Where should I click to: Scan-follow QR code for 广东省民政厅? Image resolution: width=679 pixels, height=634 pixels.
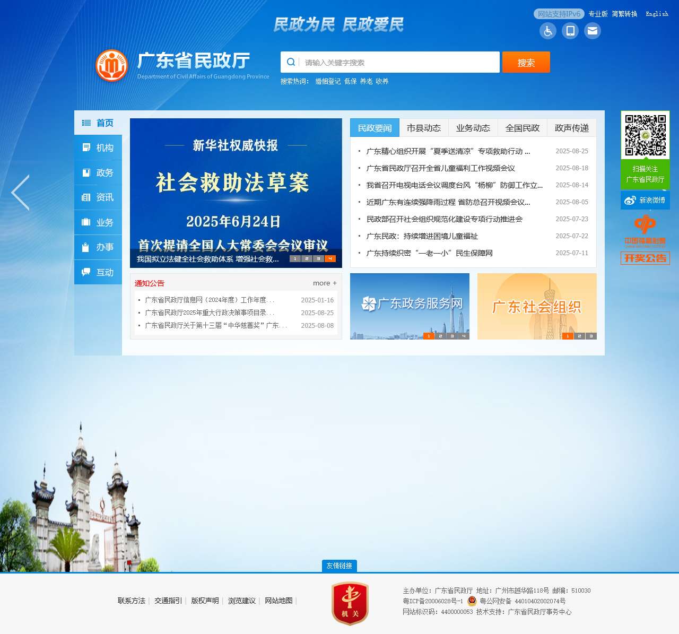[x=645, y=135]
